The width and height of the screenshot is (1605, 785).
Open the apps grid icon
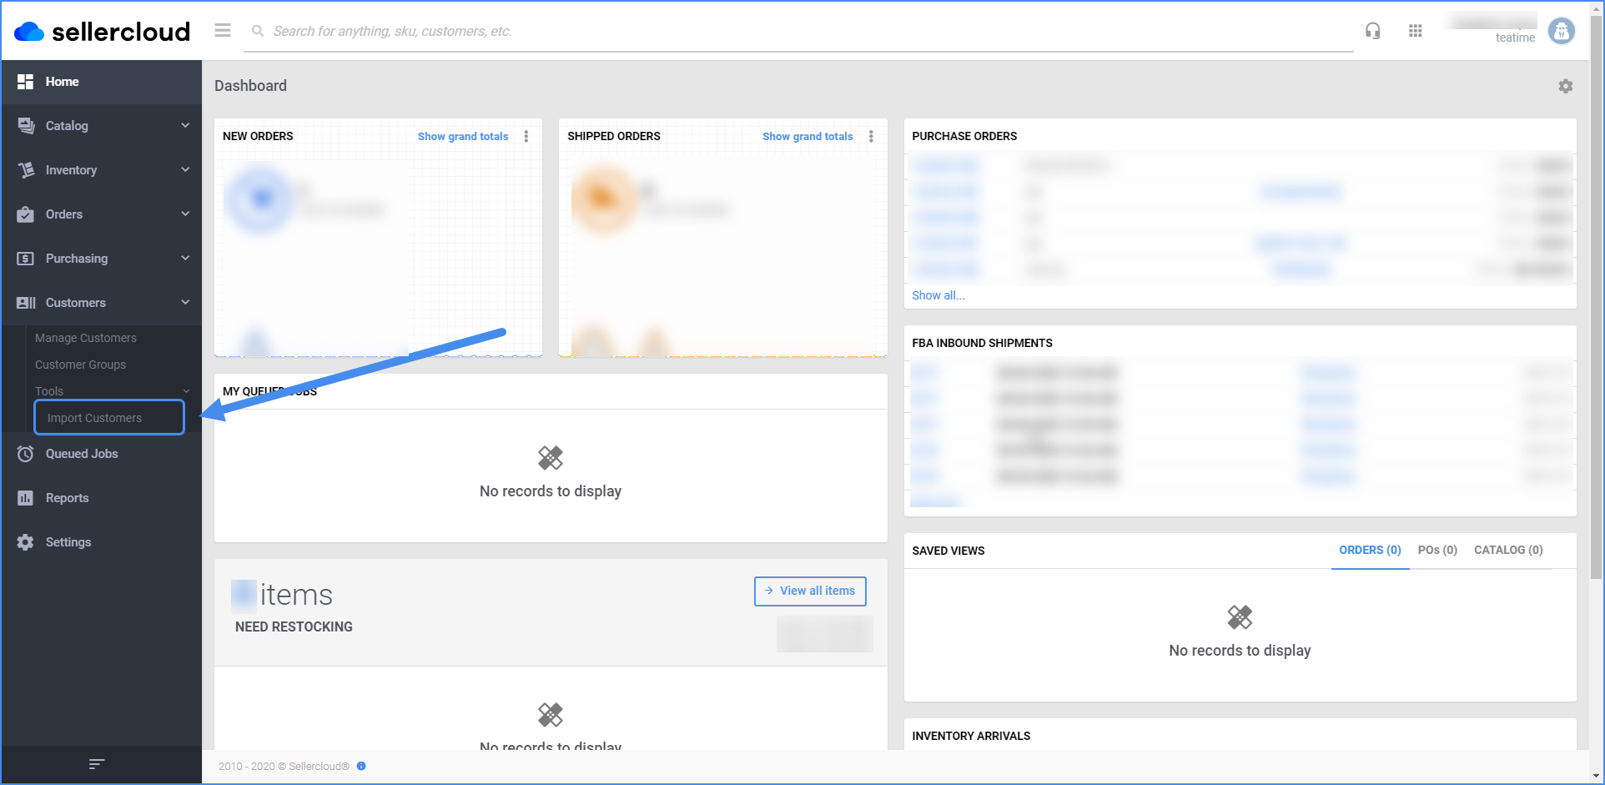tap(1416, 31)
